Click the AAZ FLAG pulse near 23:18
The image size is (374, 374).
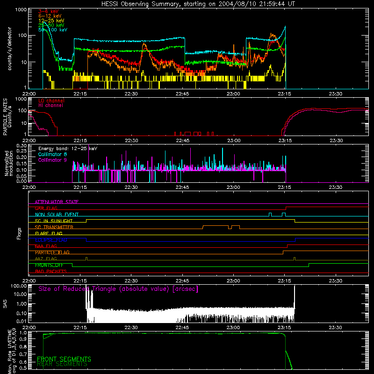(x=295, y=259)
